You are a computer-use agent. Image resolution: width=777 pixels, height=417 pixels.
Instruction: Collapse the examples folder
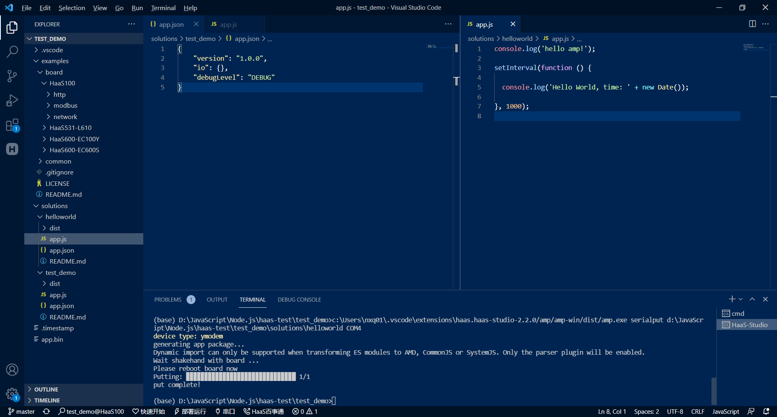point(84,61)
